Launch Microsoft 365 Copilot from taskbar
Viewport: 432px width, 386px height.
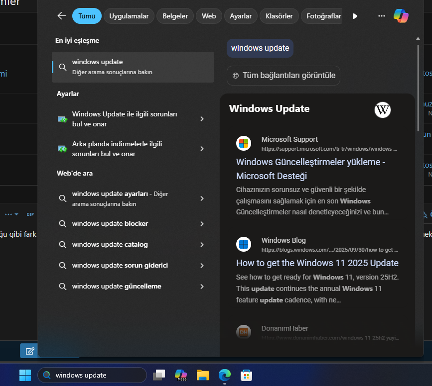point(181,375)
